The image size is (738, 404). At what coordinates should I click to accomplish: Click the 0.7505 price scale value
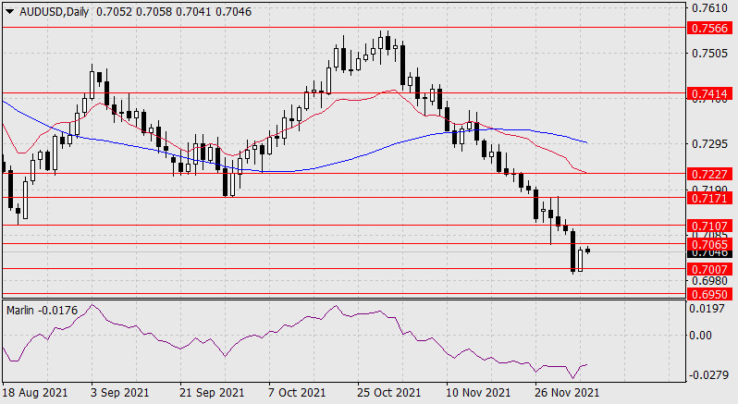[709, 53]
